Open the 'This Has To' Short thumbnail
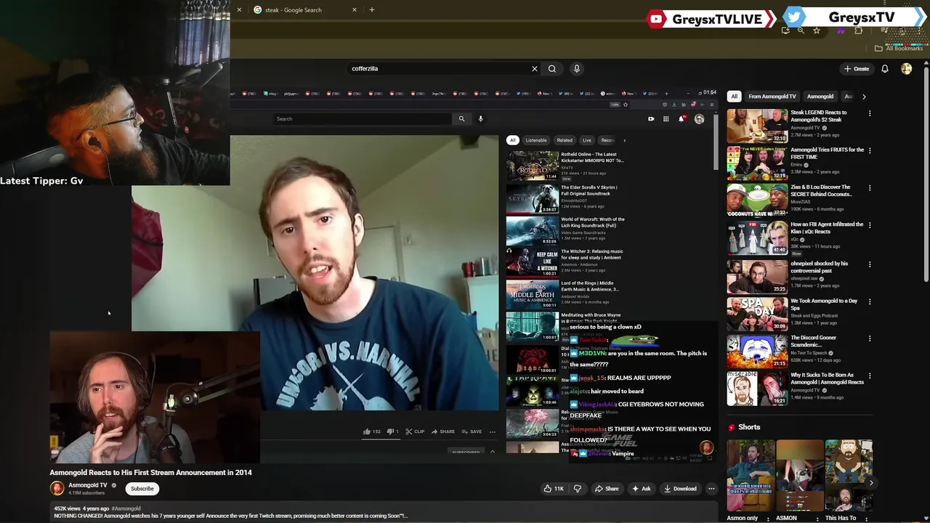The image size is (930, 523). pyautogui.click(x=849, y=475)
